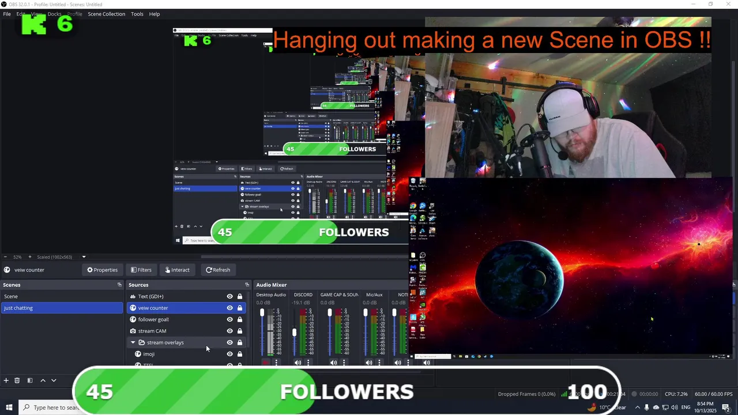Select the follower goal! source row
738x415 pixels.
pyautogui.click(x=186, y=319)
